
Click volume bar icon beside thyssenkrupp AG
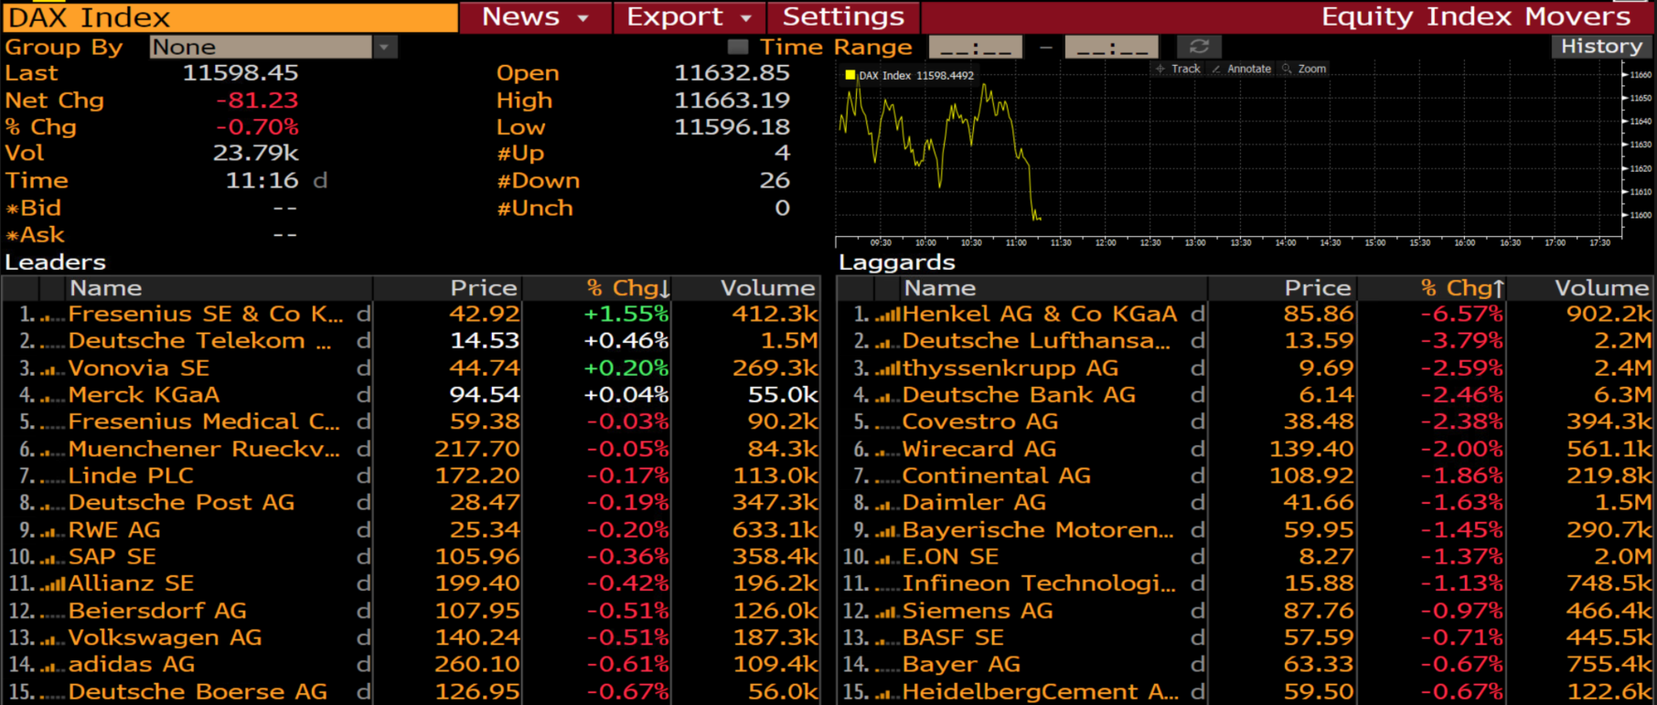[887, 369]
